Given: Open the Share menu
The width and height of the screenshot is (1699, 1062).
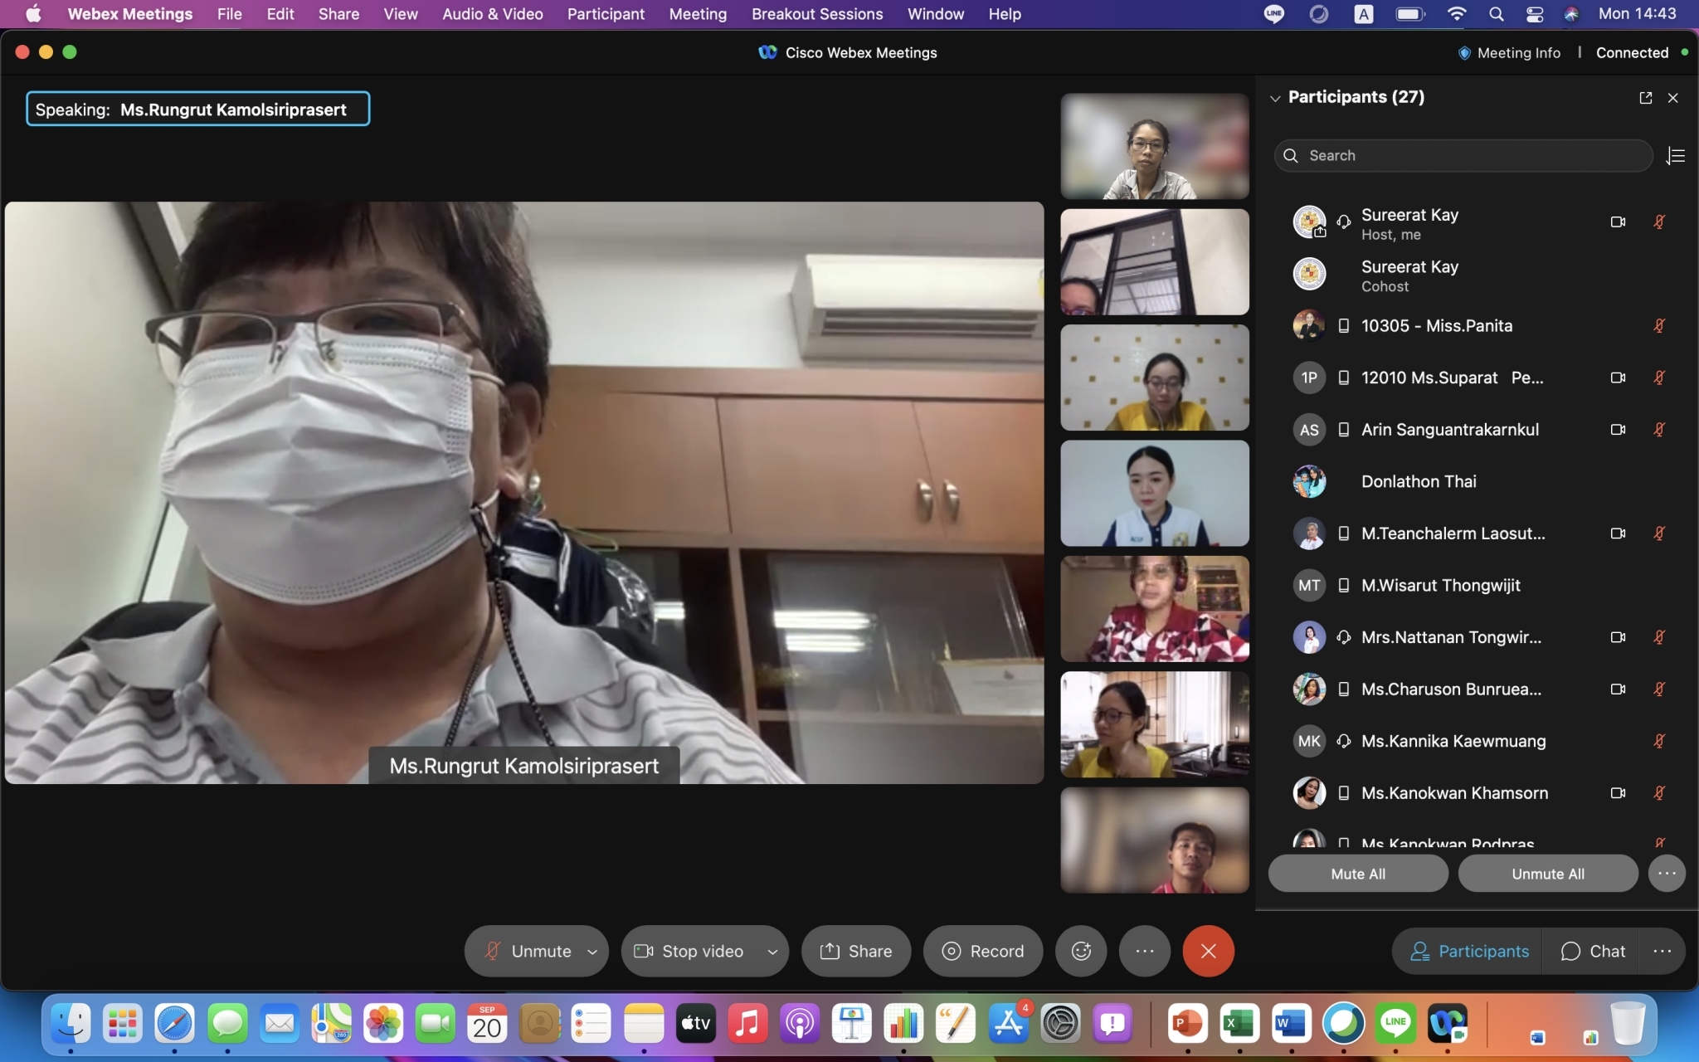Looking at the screenshot, I should pos(338,14).
